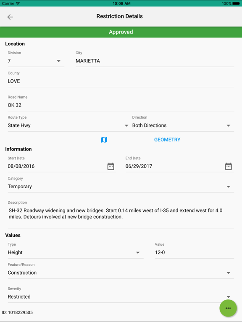Open the End Date calendar picker icon

[x=229, y=166]
